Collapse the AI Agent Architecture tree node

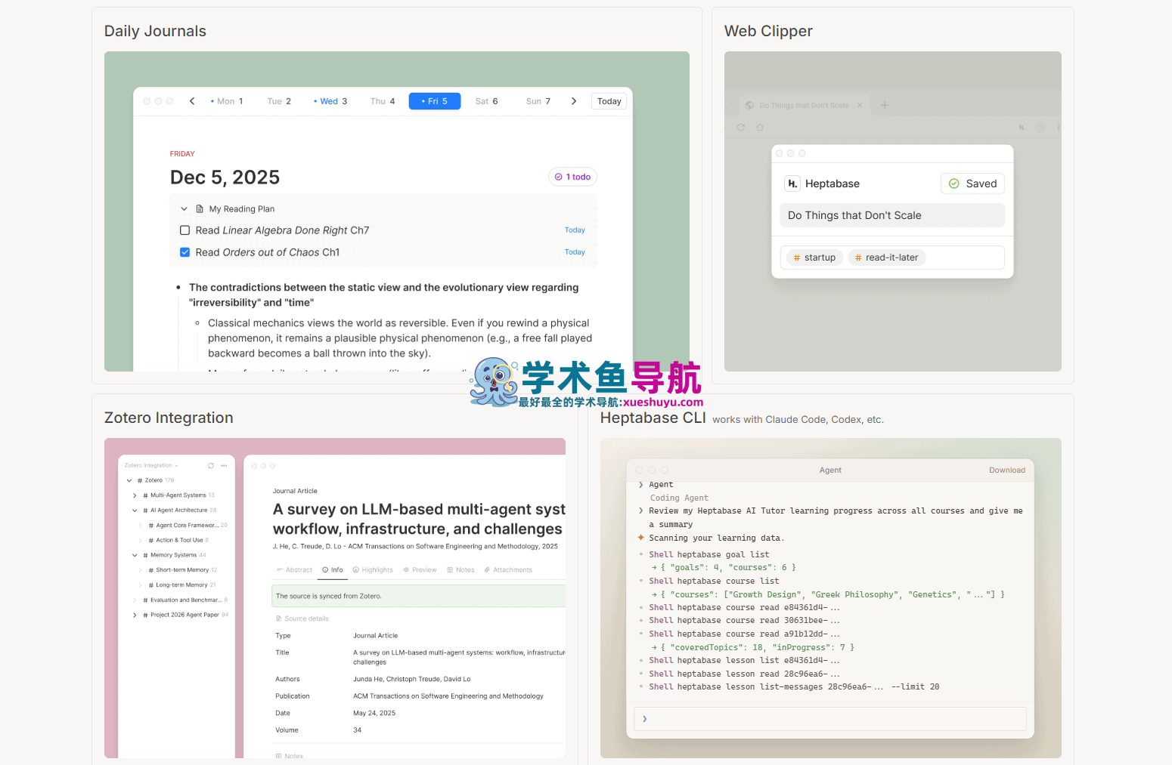[135, 511]
